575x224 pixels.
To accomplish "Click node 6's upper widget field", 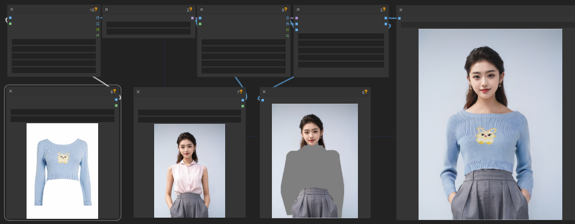I will point(62,112).
